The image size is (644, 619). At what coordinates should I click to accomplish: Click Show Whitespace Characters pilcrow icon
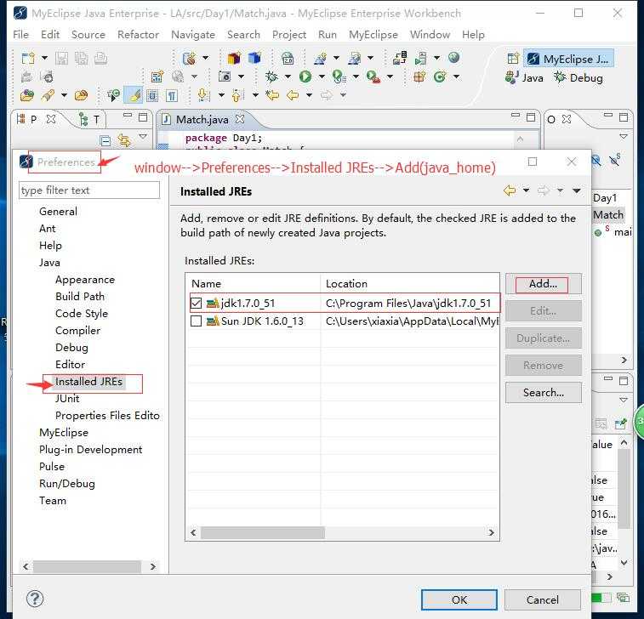(171, 96)
